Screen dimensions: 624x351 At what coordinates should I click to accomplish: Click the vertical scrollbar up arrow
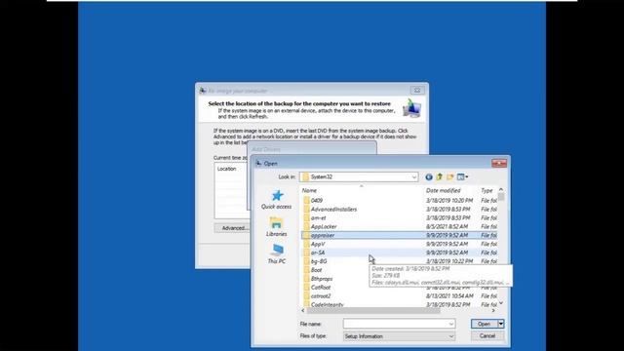pos(501,190)
